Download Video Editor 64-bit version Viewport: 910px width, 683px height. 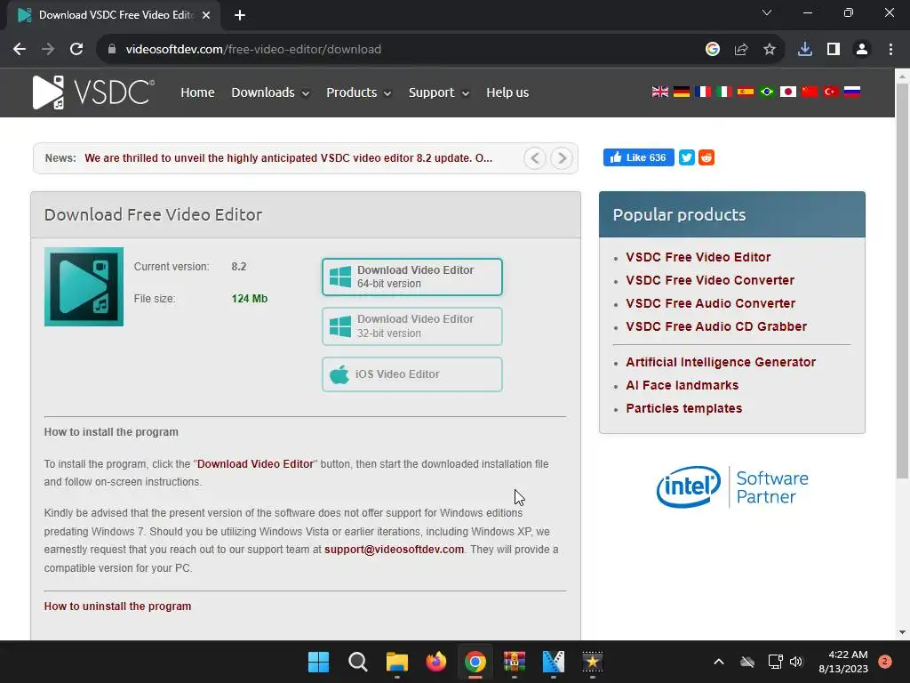(412, 277)
